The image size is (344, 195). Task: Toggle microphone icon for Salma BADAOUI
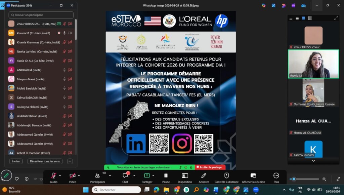point(64,97)
